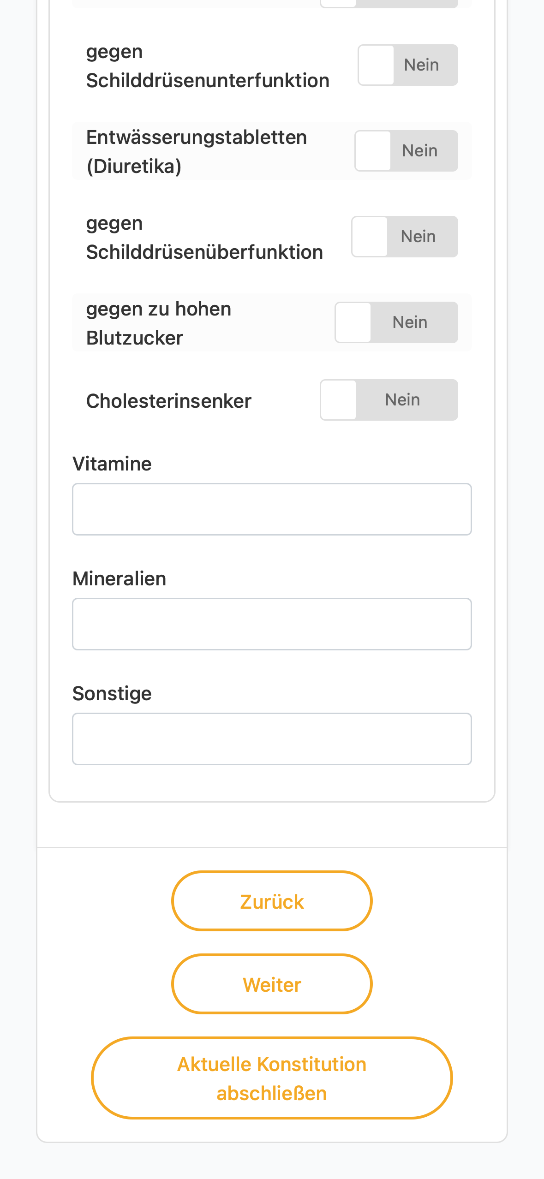Toggle the Schilddrüsenüberfunktion medication switch
The image size is (544, 1179).
click(405, 237)
